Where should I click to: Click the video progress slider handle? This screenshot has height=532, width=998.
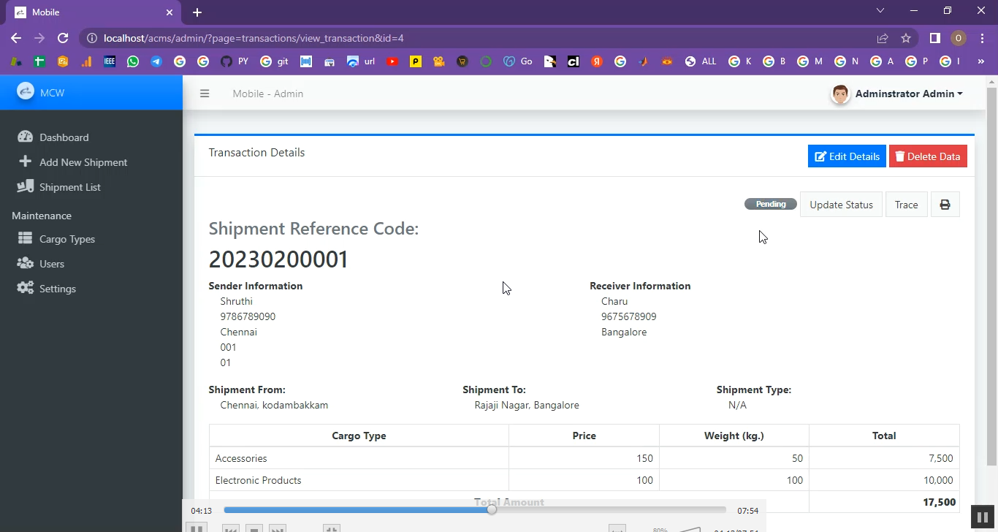pos(492,510)
